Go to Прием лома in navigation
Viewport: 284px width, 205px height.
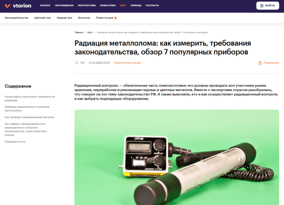[x=108, y=5]
